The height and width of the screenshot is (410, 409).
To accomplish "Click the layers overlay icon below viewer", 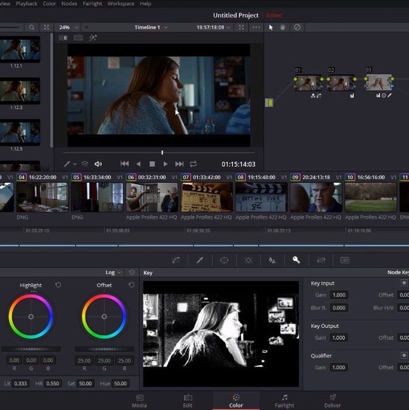I will click(x=85, y=163).
